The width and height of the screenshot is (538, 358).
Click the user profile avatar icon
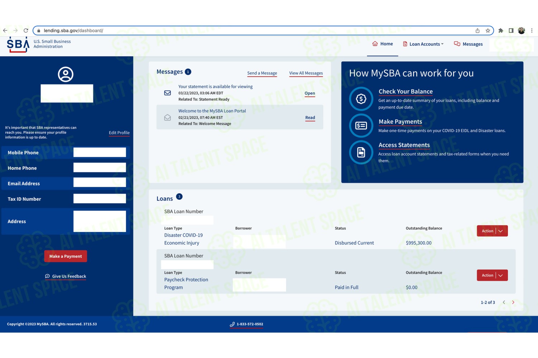tap(66, 74)
